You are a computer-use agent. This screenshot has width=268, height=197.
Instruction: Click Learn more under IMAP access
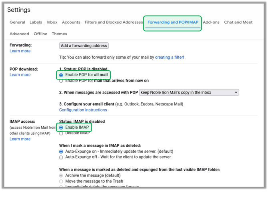coord(20,139)
